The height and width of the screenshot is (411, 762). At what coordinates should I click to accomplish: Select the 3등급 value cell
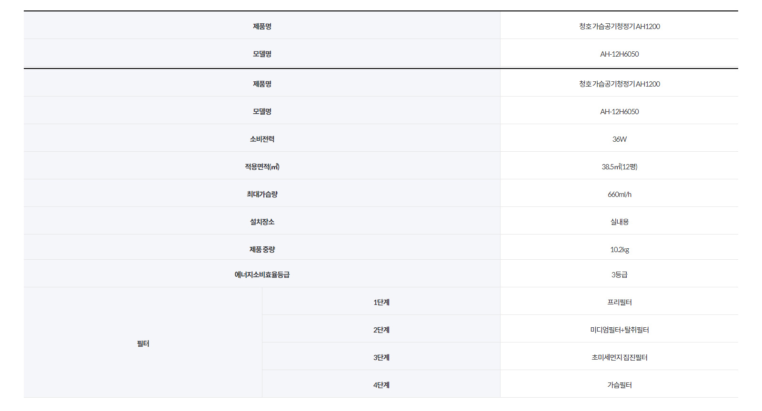[x=619, y=274]
